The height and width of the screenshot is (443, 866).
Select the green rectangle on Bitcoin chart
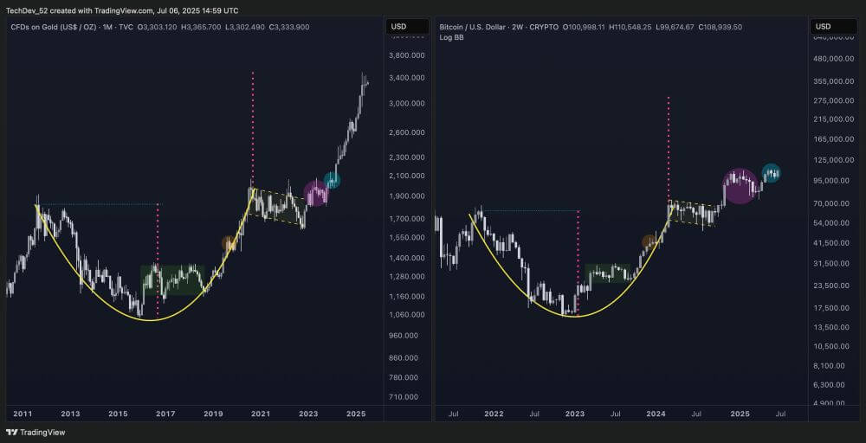tap(608, 273)
